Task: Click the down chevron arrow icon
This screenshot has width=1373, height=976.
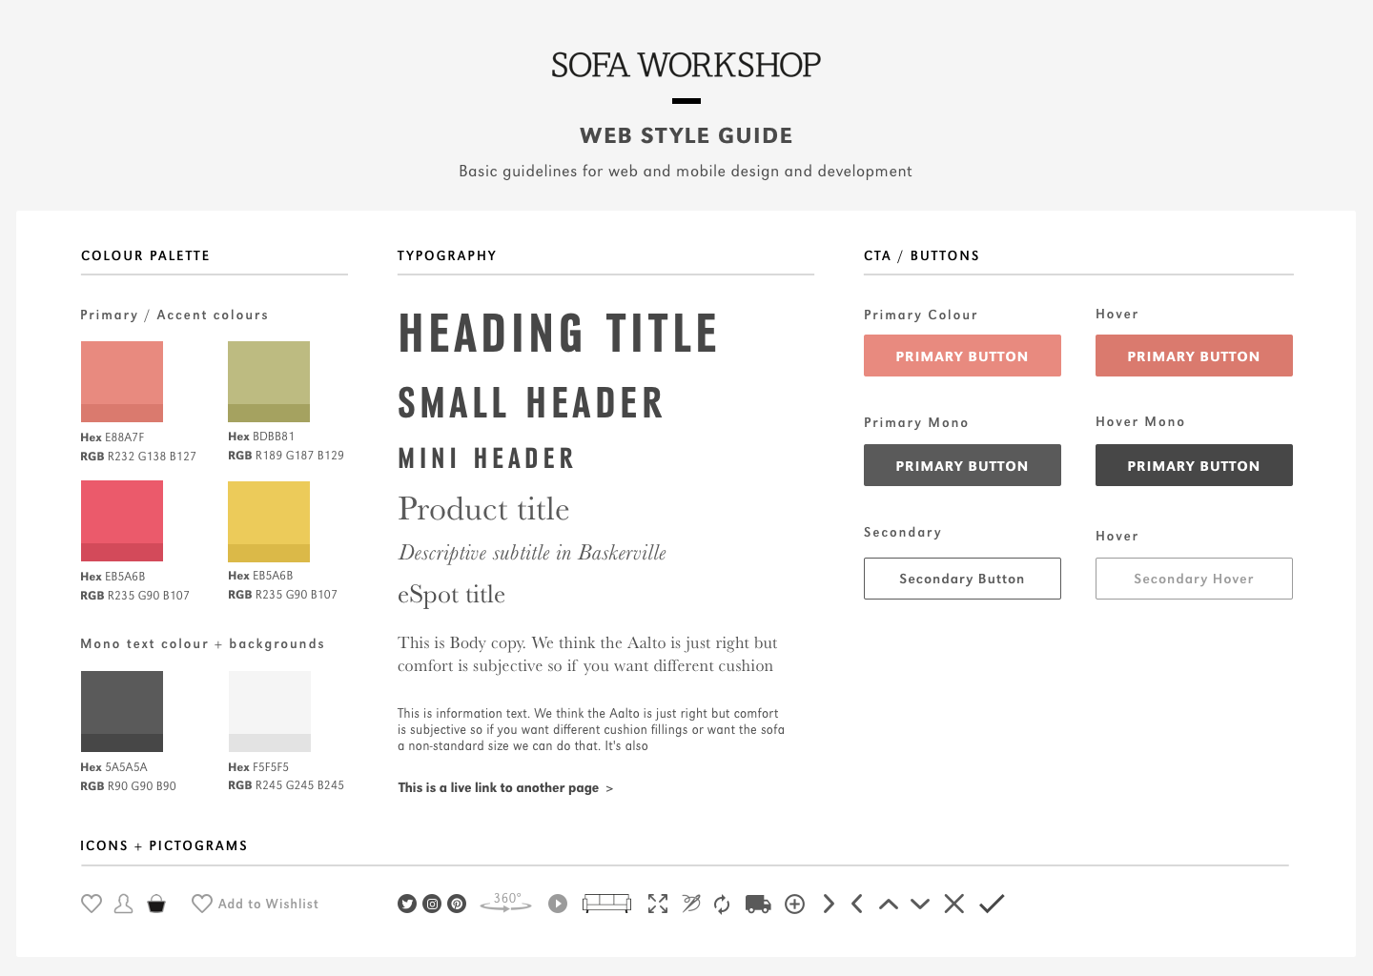Action: coord(920,904)
